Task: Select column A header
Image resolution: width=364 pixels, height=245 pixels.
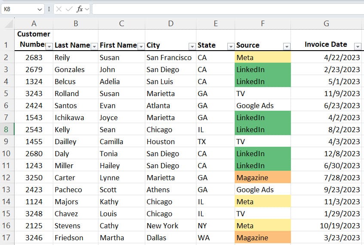Action: (x=34, y=24)
